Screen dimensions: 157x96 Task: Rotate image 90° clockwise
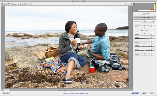31,4
